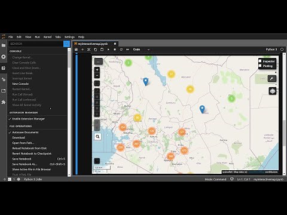Image resolution: width=287 pixels, height=215 pixels.
Task: Open the map search location magnifier button
Action: (x=97, y=137)
